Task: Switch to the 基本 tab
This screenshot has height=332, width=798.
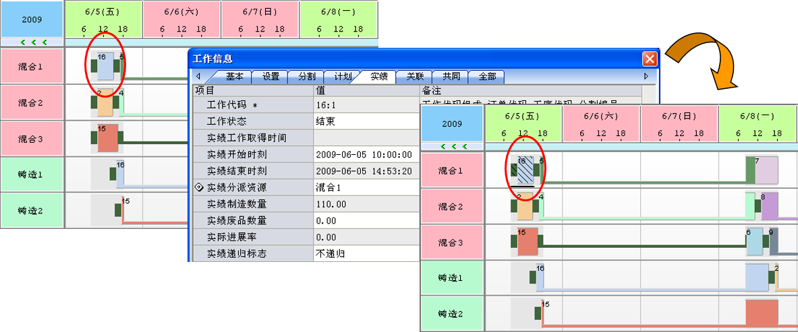Action: click(x=235, y=76)
